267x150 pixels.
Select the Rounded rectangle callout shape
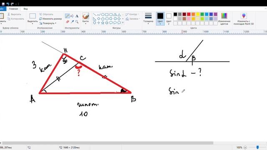(x=111, y=22)
